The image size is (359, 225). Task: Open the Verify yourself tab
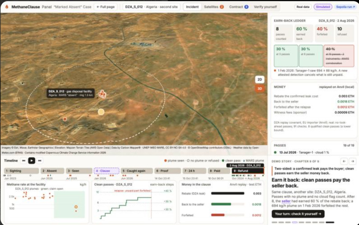point(265,7)
